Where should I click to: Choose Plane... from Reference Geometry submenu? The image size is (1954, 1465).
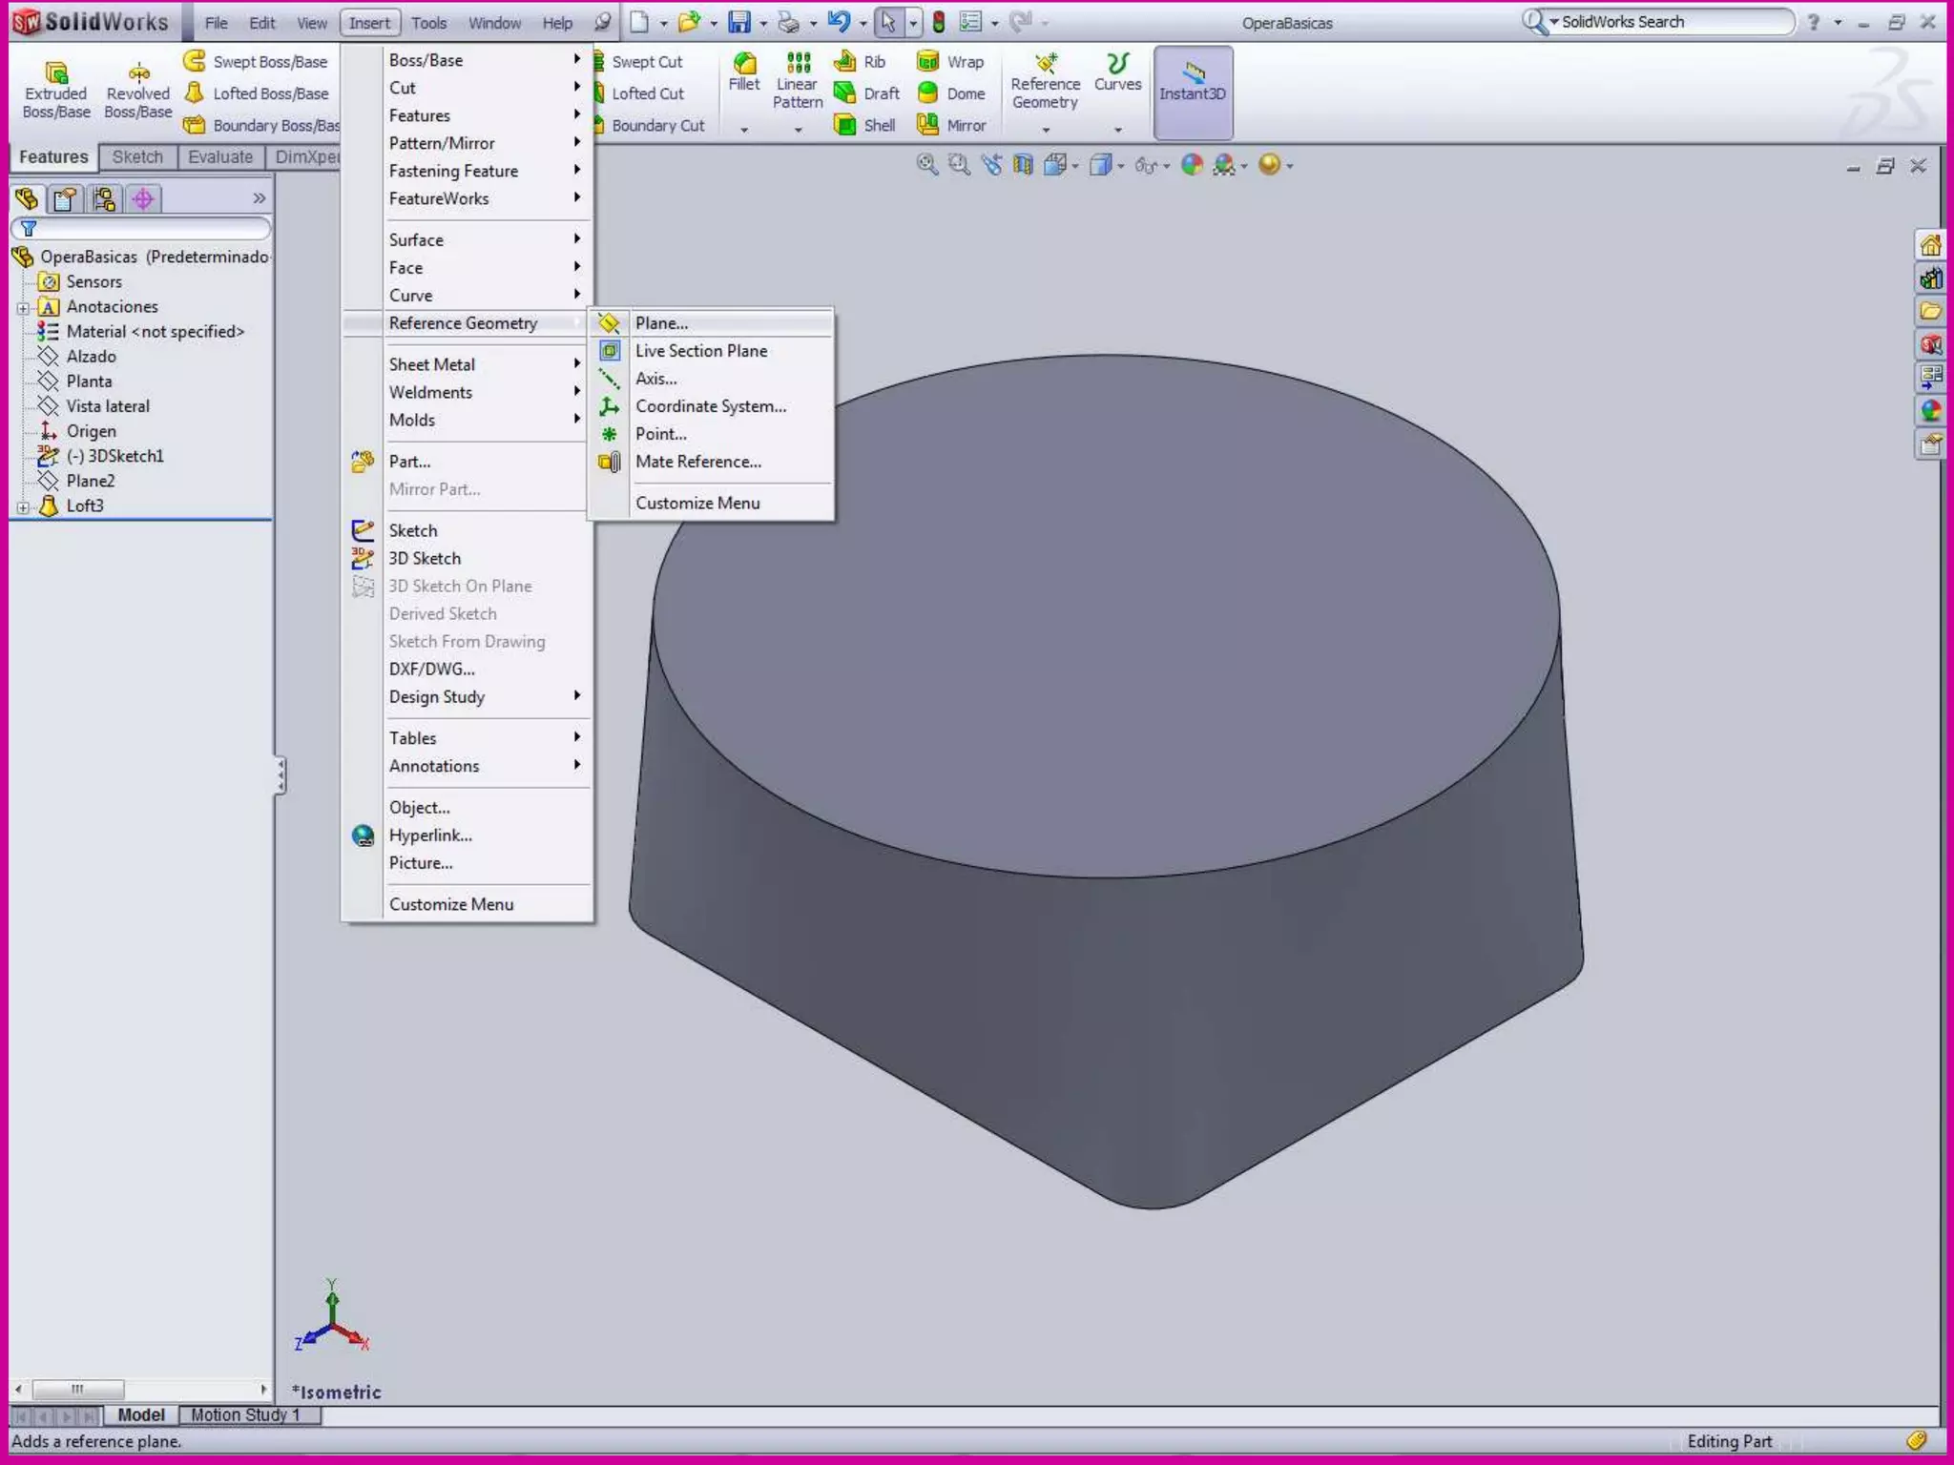[661, 323]
